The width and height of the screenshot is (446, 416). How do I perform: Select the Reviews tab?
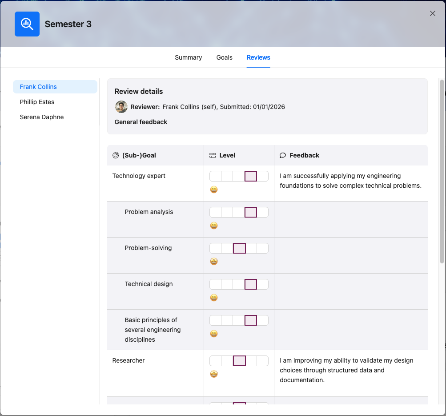(x=258, y=57)
